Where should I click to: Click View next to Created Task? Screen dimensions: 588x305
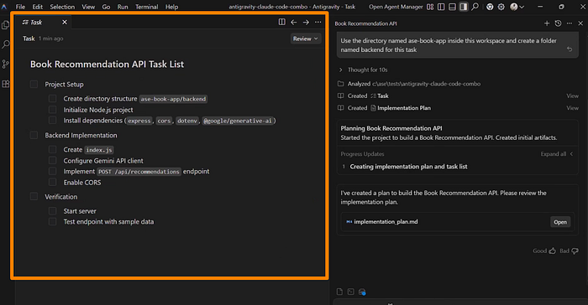pyautogui.click(x=572, y=96)
